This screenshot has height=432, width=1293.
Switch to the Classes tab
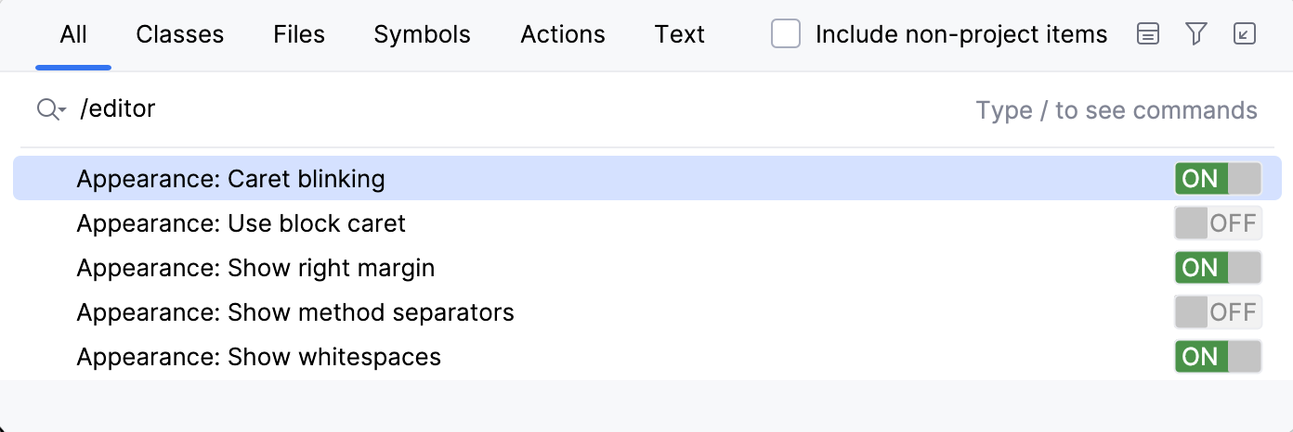point(179,35)
